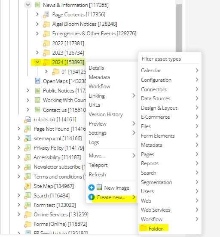Collapse the News & Information node
This screenshot has height=237, width=220.
(28, 5)
